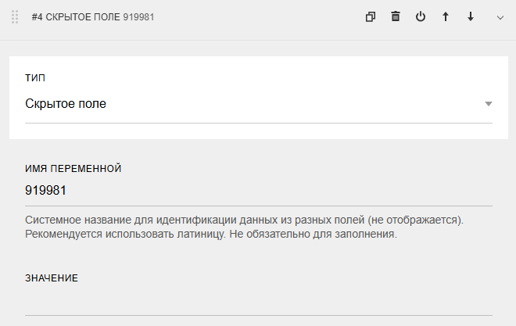This screenshot has width=516, height=326.
Task: Click the header title '#4 СКРЫТОЕ ПОЛЕ 919981'
Action: tap(93, 16)
